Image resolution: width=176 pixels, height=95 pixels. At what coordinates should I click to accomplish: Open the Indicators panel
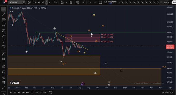[x=62, y=2]
